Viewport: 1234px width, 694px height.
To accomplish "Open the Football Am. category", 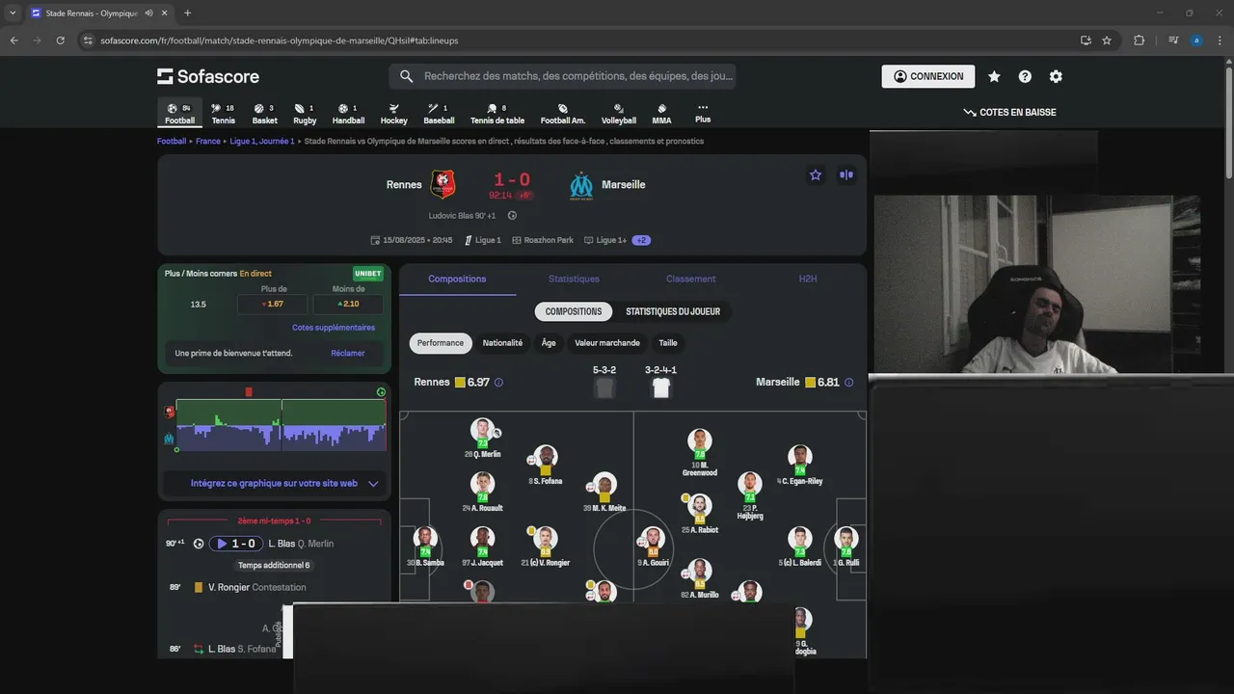I will click(x=563, y=114).
